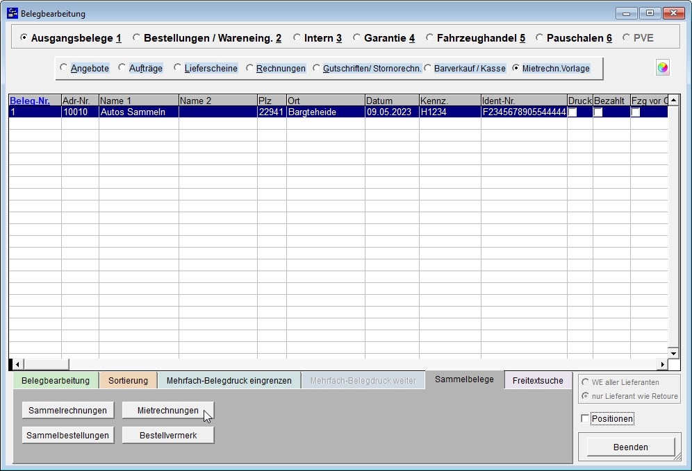Click table scrollbar down arrow

[673, 353]
